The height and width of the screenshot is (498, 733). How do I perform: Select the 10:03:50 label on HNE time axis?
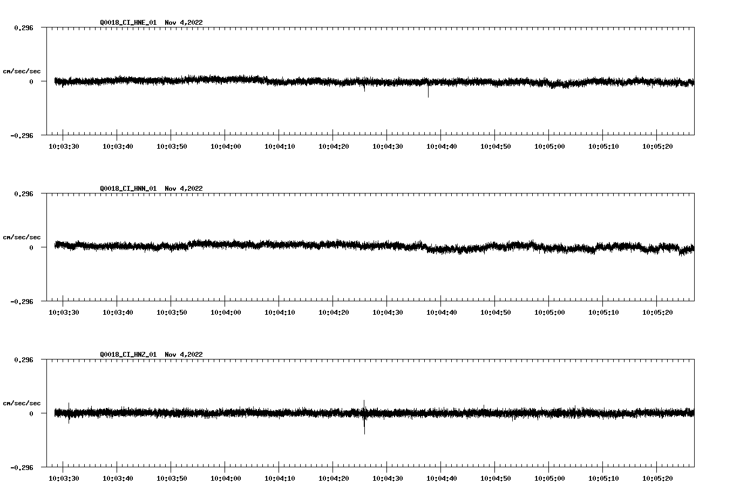pos(171,147)
